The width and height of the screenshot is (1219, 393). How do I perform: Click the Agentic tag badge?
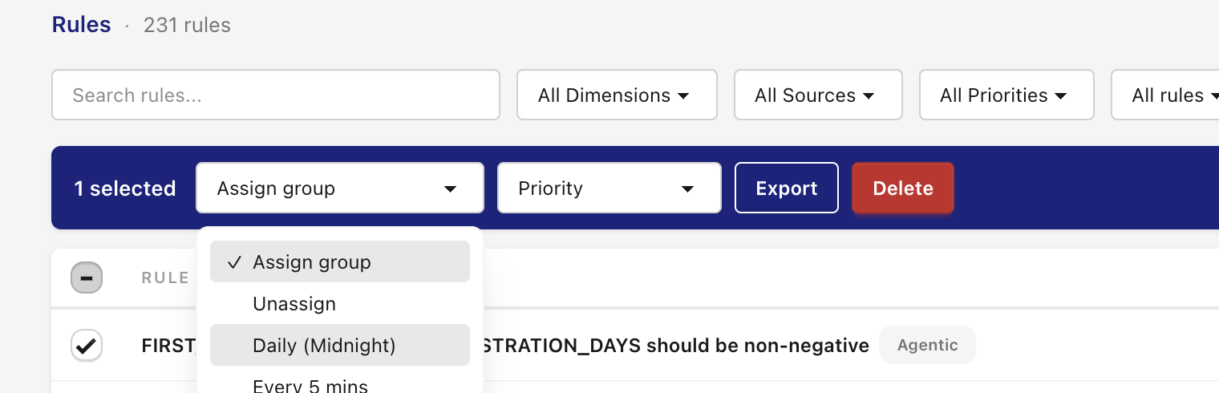pos(927,345)
